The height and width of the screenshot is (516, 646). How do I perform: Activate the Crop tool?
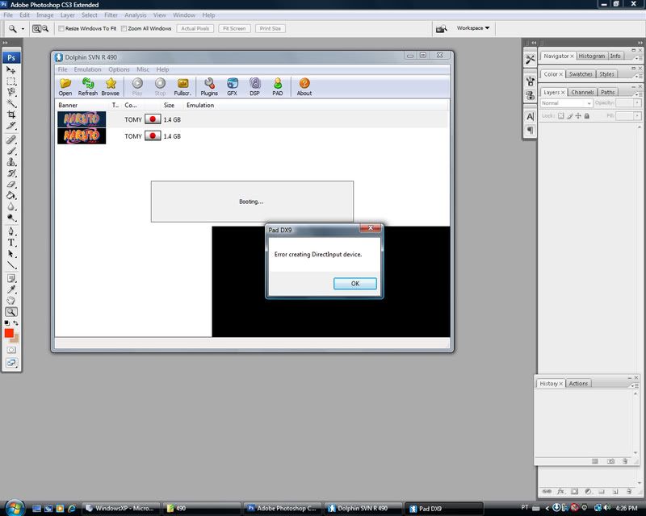(x=11, y=114)
